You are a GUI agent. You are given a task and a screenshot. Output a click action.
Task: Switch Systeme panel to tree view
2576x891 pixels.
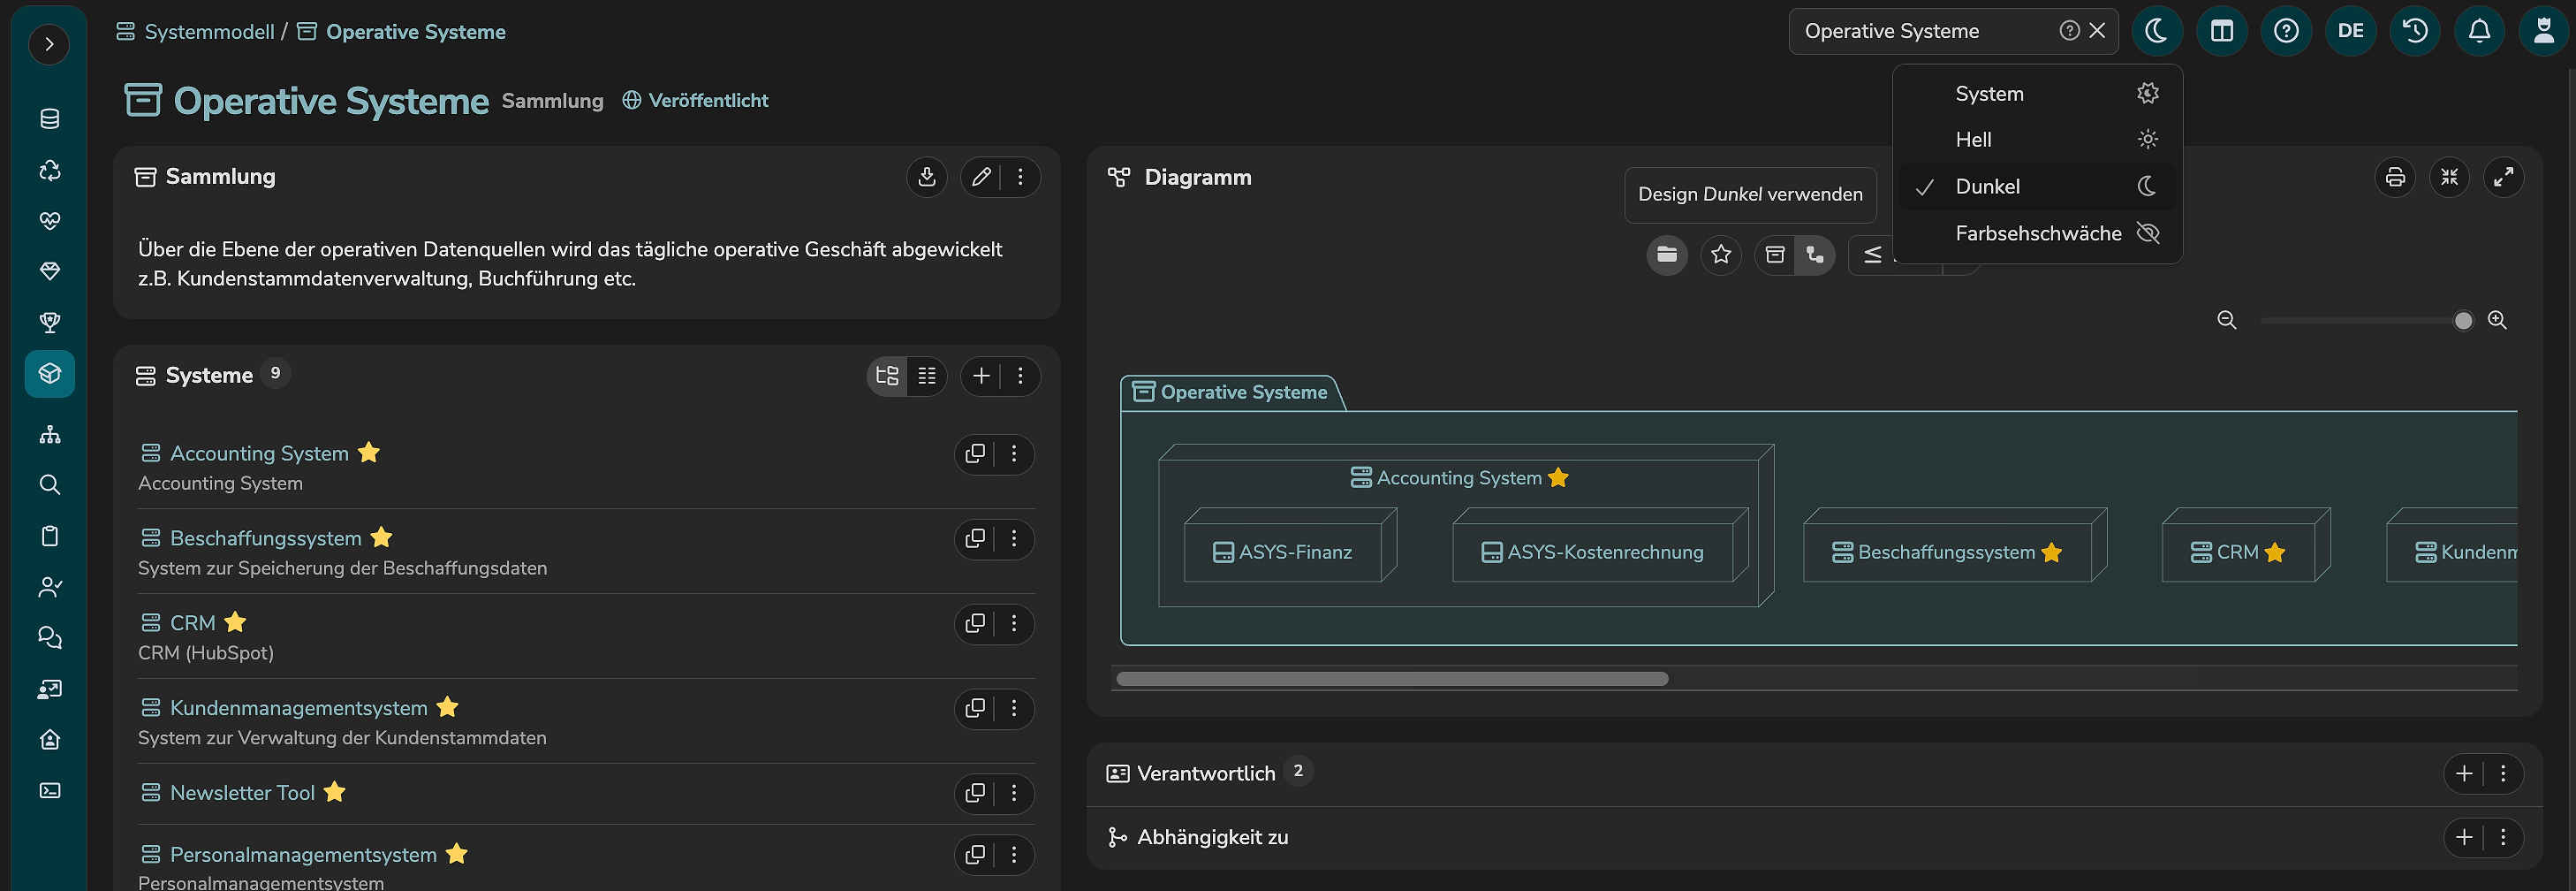coord(887,376)
